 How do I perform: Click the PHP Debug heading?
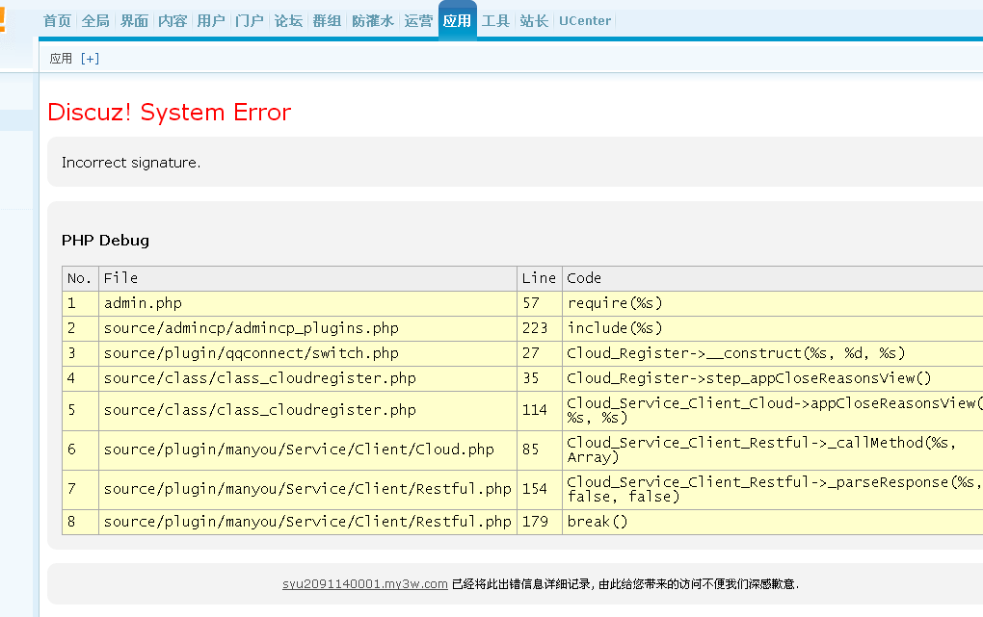coord(105,240)
